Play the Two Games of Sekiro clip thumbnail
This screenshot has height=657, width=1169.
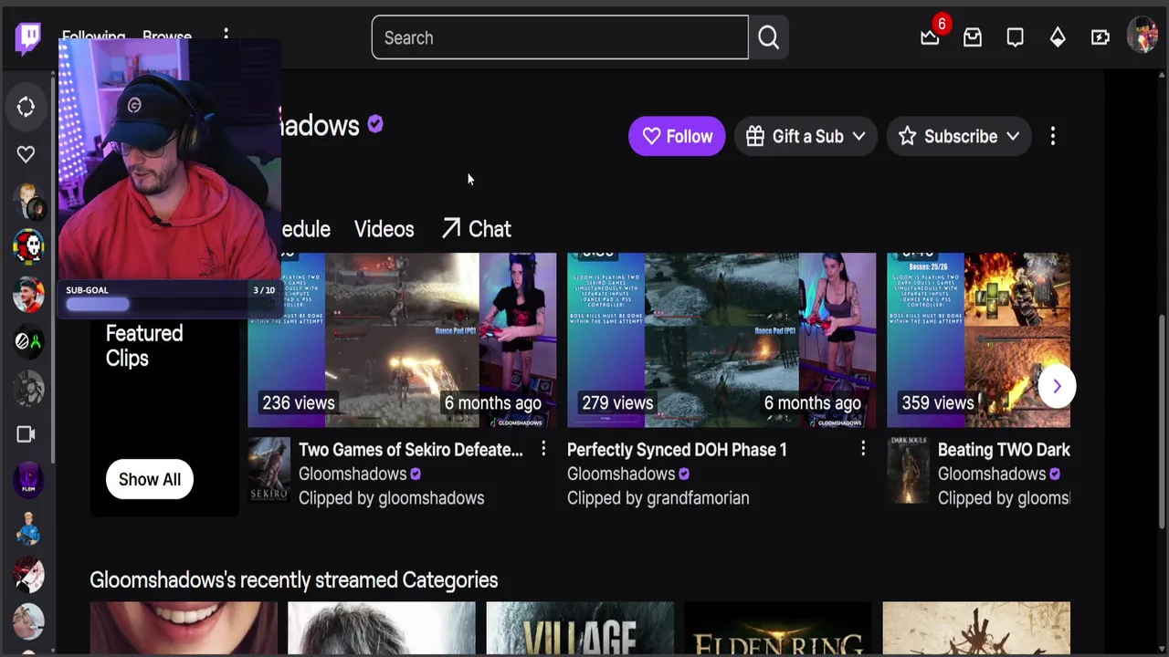point(402,340)
